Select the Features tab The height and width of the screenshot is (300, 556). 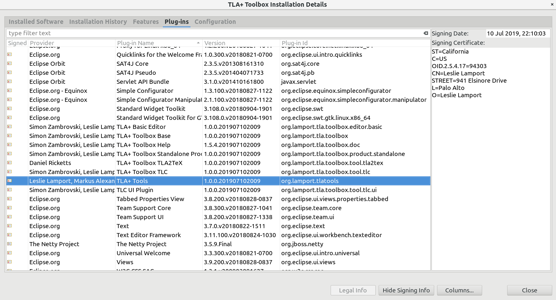point(146,22)
